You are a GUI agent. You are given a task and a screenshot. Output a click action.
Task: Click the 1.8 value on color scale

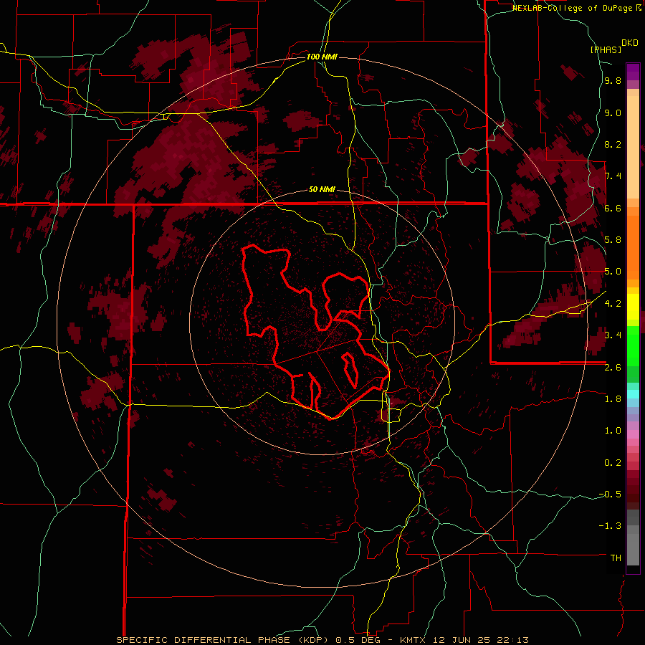pyautogui.click(x=613, y=399)
